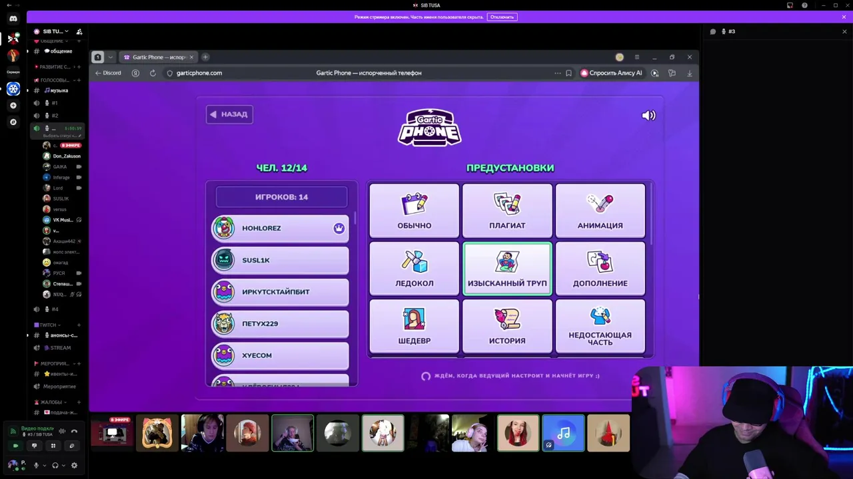This screenshot has width=853, height=479.
Task: Click the НАЗАД back button
Action: (229, 114)
